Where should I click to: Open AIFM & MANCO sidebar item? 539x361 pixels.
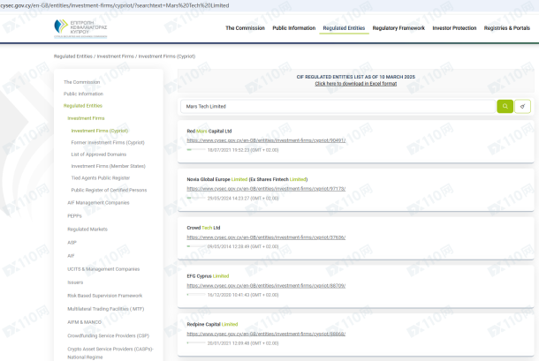[84, 322]
